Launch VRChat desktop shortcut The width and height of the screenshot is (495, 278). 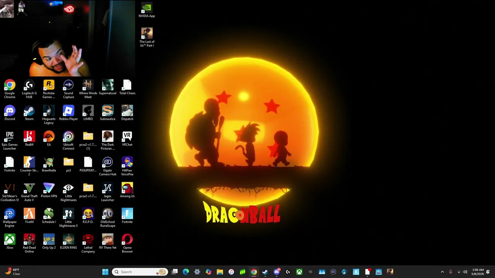127,139
